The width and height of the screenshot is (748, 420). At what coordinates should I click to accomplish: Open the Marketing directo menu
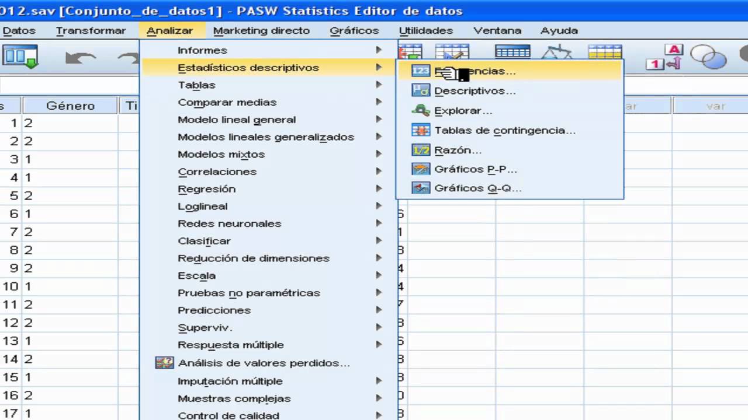point(261,30)
